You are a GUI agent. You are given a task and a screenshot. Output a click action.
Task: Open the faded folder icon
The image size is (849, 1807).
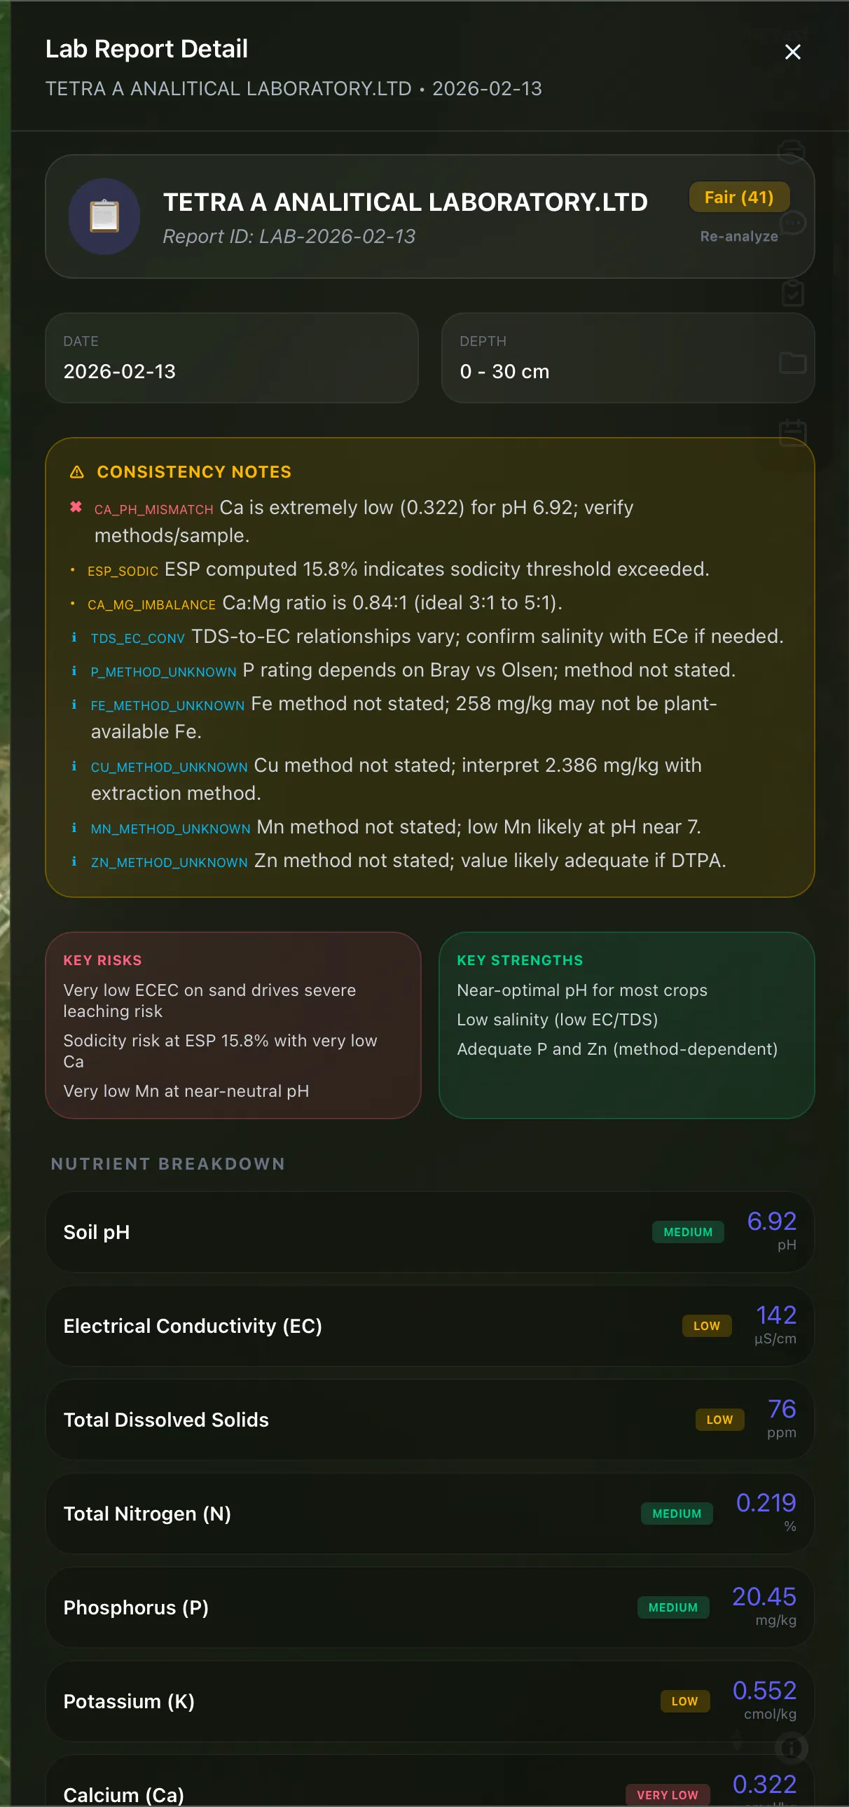(793, 363)
